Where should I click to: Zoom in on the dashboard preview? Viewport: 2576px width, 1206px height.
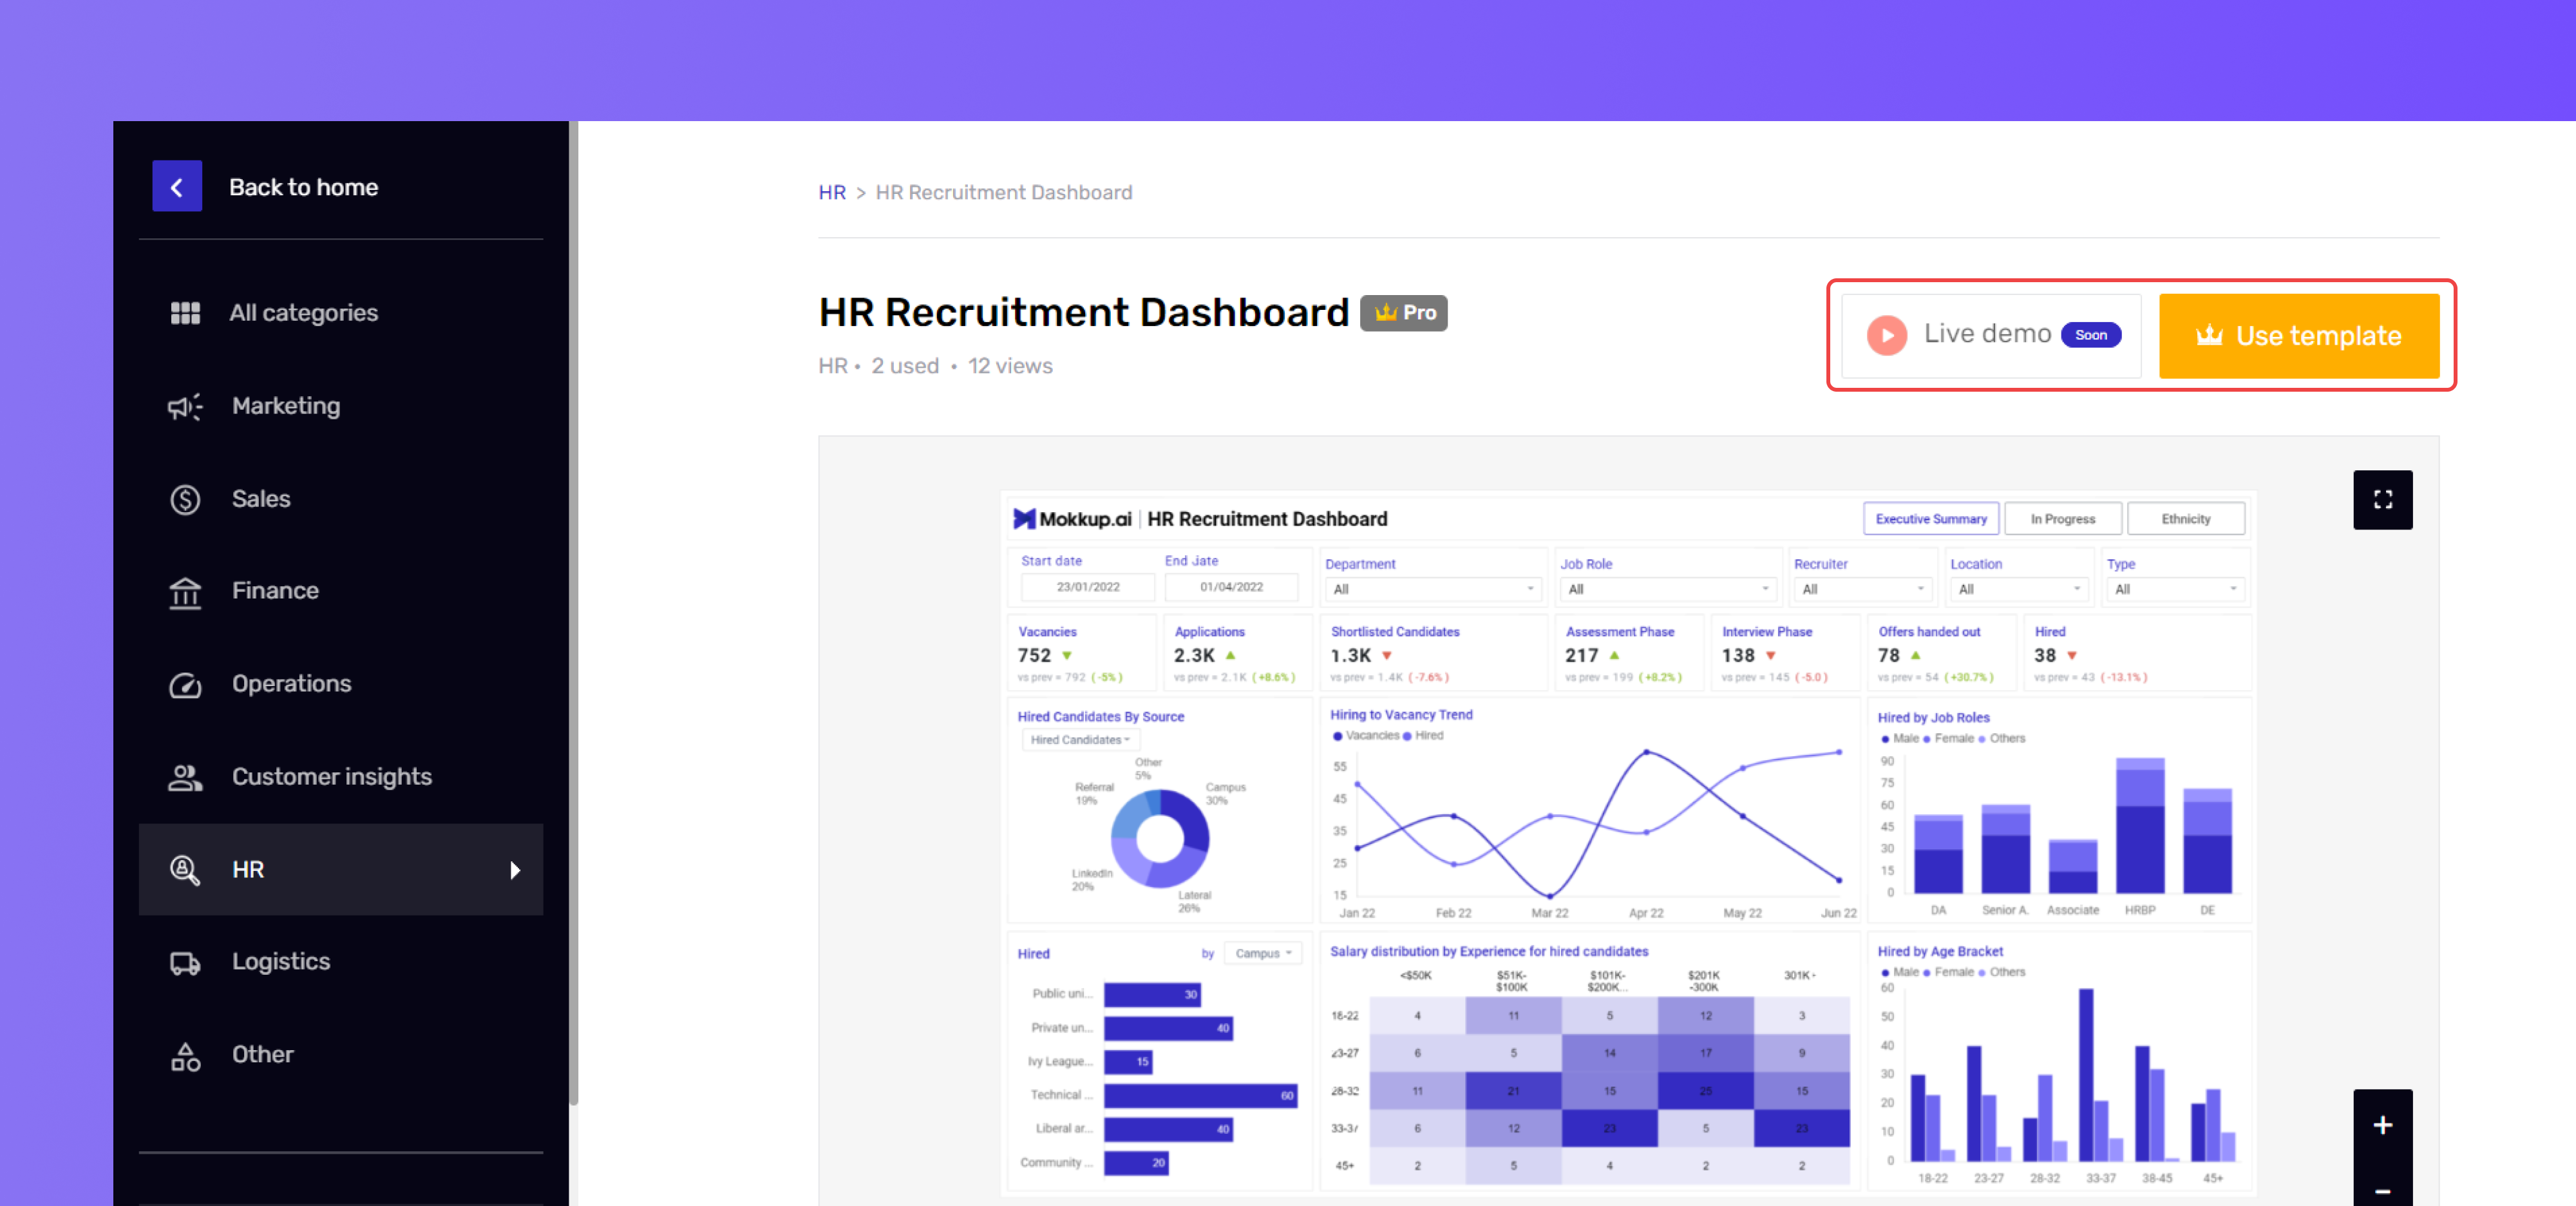2382,1125
